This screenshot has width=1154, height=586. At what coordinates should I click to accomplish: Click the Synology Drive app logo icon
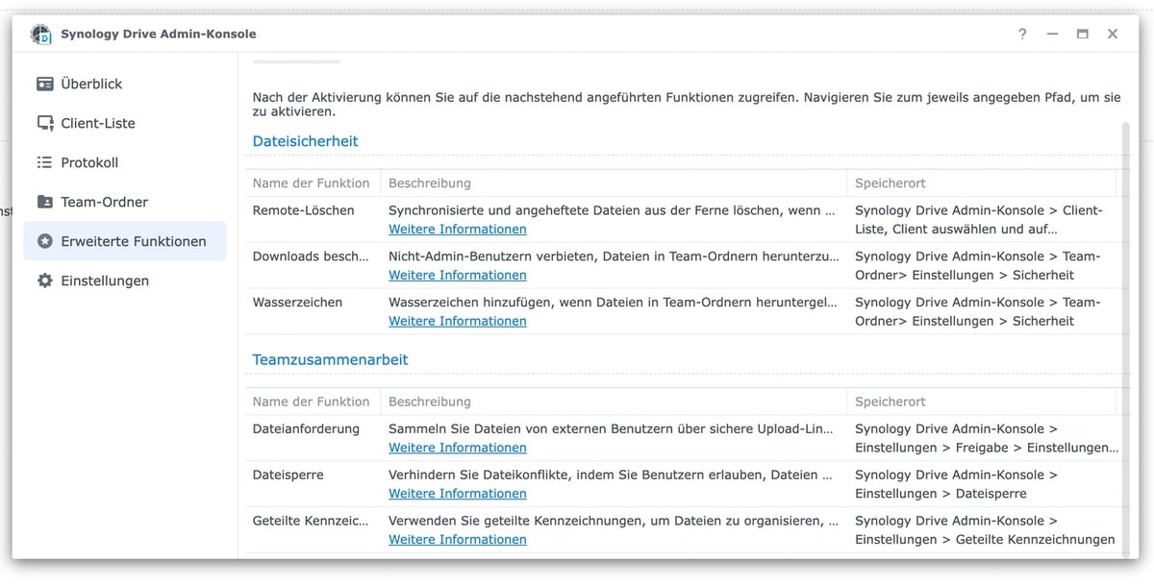click(41, 35)
